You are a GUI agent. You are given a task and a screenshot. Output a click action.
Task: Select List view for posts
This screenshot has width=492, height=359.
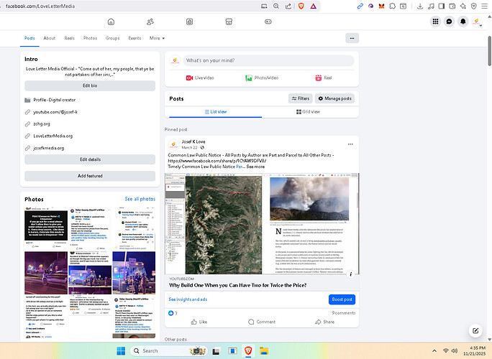click(214, 112)
